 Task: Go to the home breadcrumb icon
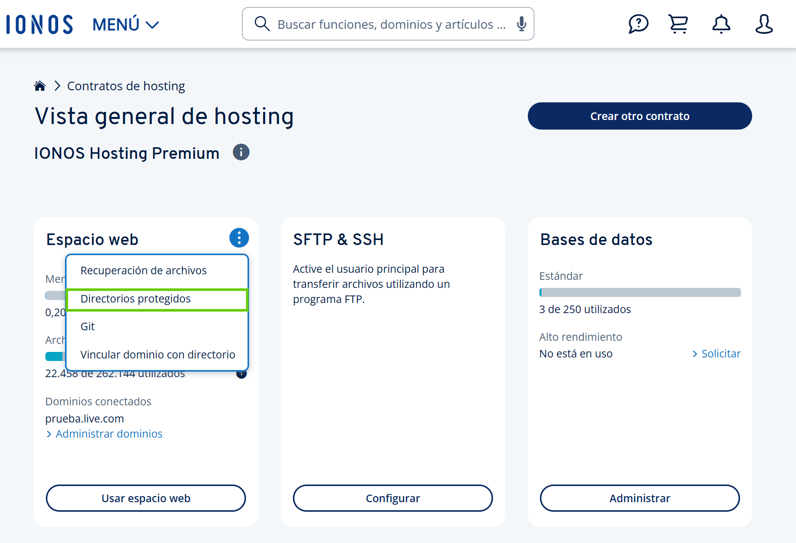pyautogui.click(x=40, y=86)
